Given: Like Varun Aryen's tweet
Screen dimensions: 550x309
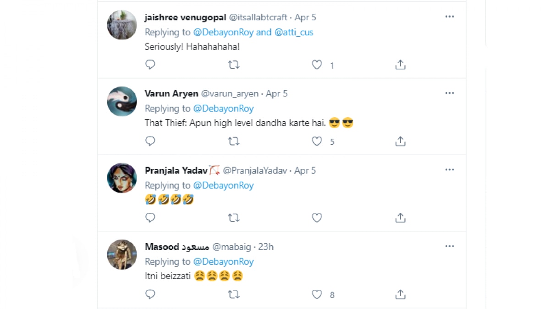Looking at the screenshot, I should [x=317, y=141].
